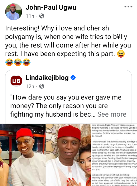Click the public globe icon beside 11h
Image resolution: width=137 pixels, height=186 pixels.
pyautogui.click(x=42, y=16)
